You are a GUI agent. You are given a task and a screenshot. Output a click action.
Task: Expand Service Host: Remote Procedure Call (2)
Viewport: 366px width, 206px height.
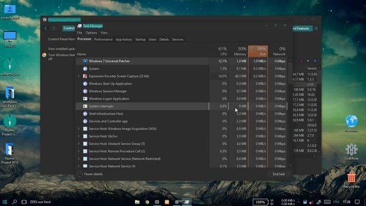click(x=79, y=151)
